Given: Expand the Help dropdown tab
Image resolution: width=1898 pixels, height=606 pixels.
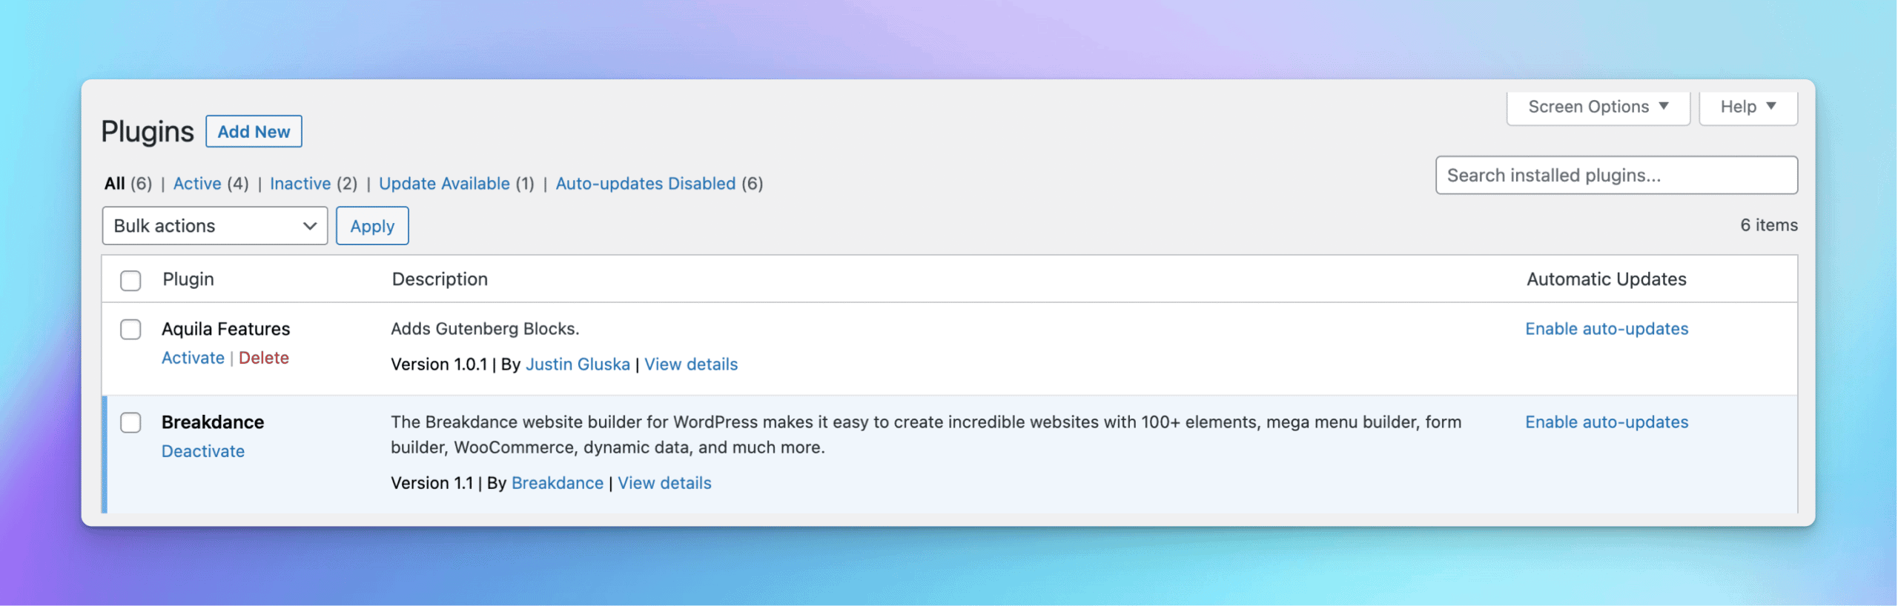Looking at the screenshot, I should coord(1747,107).
